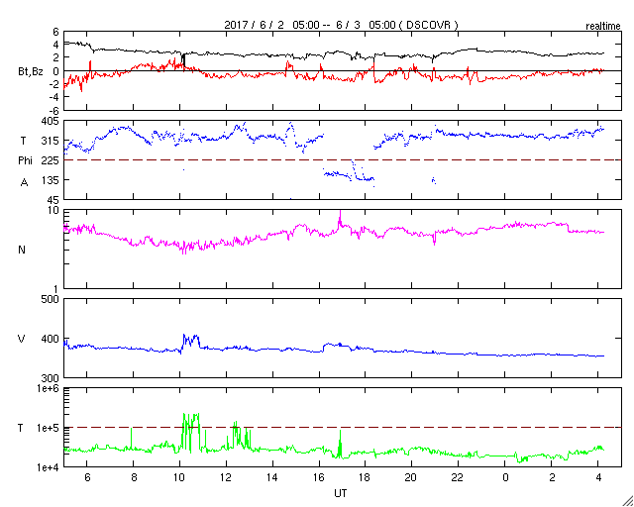Viewport: 634px width, 507px height.
Task: Click the "1e+6" temperature axis tick
Action: 48,388
